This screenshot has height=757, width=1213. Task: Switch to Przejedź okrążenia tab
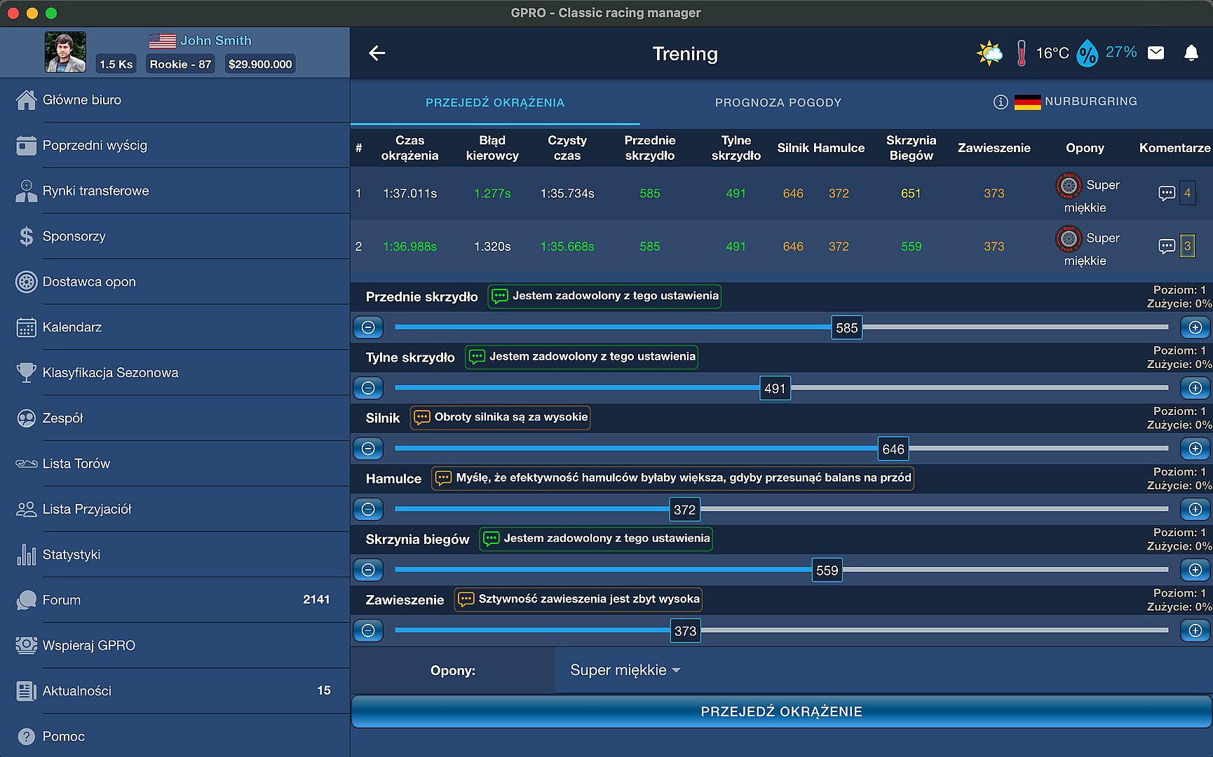tap(495, 102)
